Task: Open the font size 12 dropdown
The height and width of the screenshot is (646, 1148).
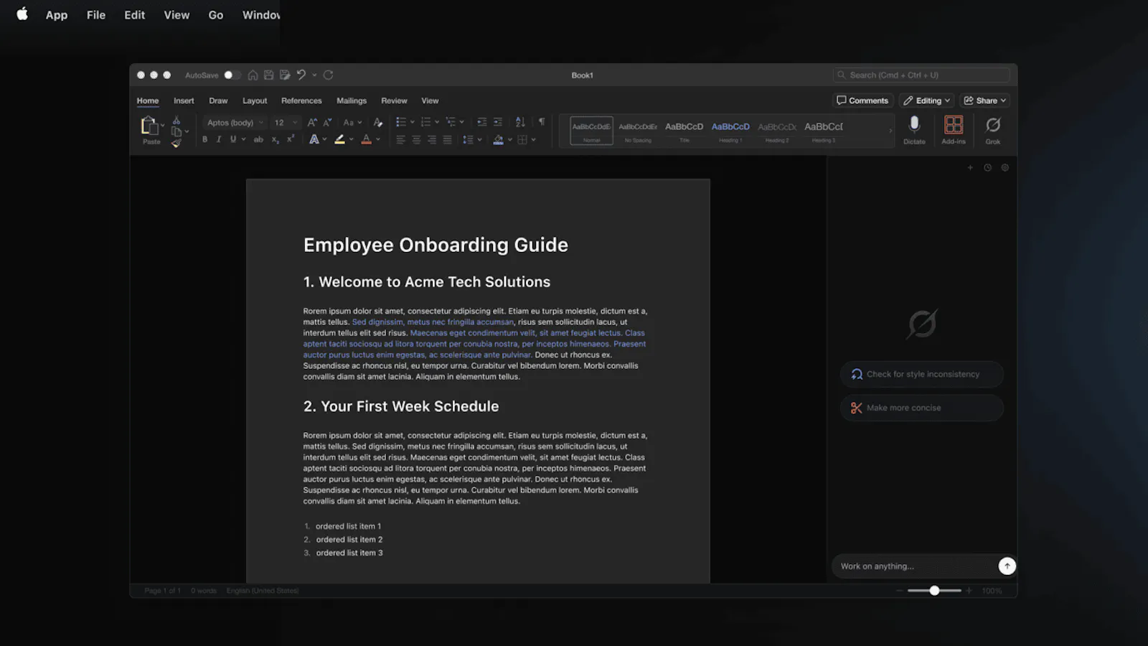Action: [285, 123]
